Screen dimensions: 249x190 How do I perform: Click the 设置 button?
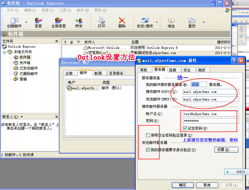click(226, 150)
